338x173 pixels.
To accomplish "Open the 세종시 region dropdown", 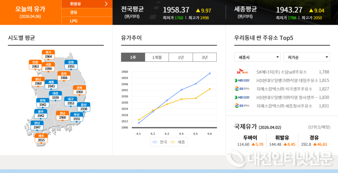I will pos(257,57).
